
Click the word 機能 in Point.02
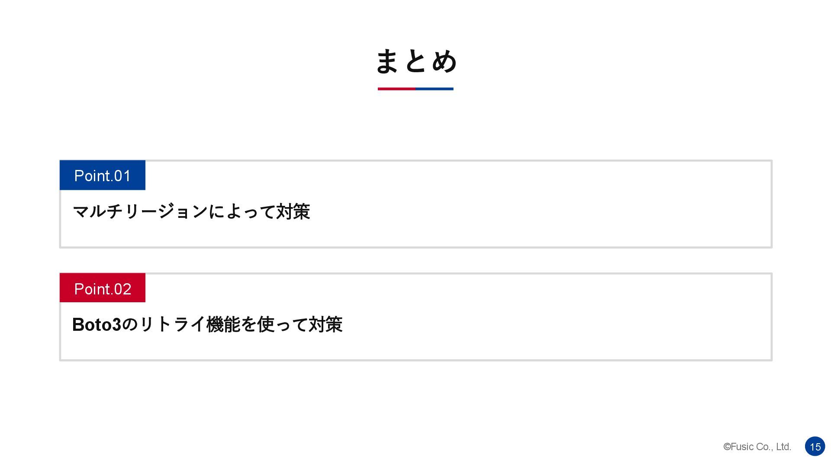click(x=223, y=324)
